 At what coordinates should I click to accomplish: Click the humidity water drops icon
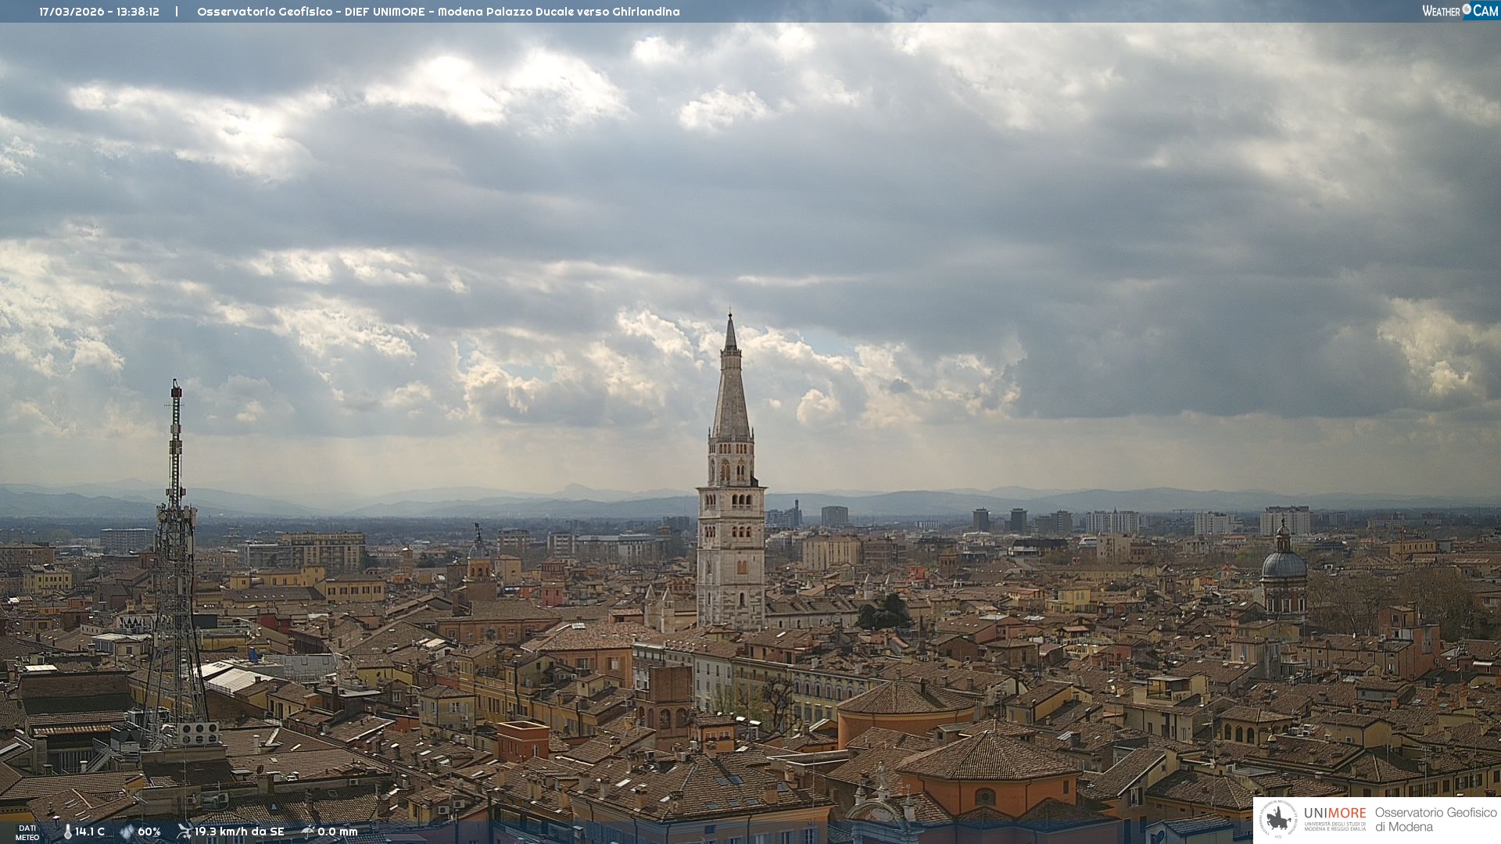(127, 831)
